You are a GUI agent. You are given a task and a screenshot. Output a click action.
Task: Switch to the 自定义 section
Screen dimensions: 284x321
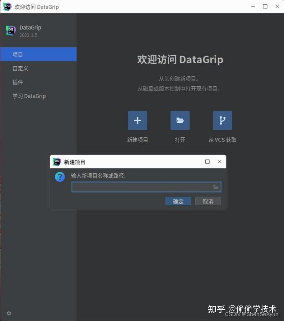coord(20,68)
